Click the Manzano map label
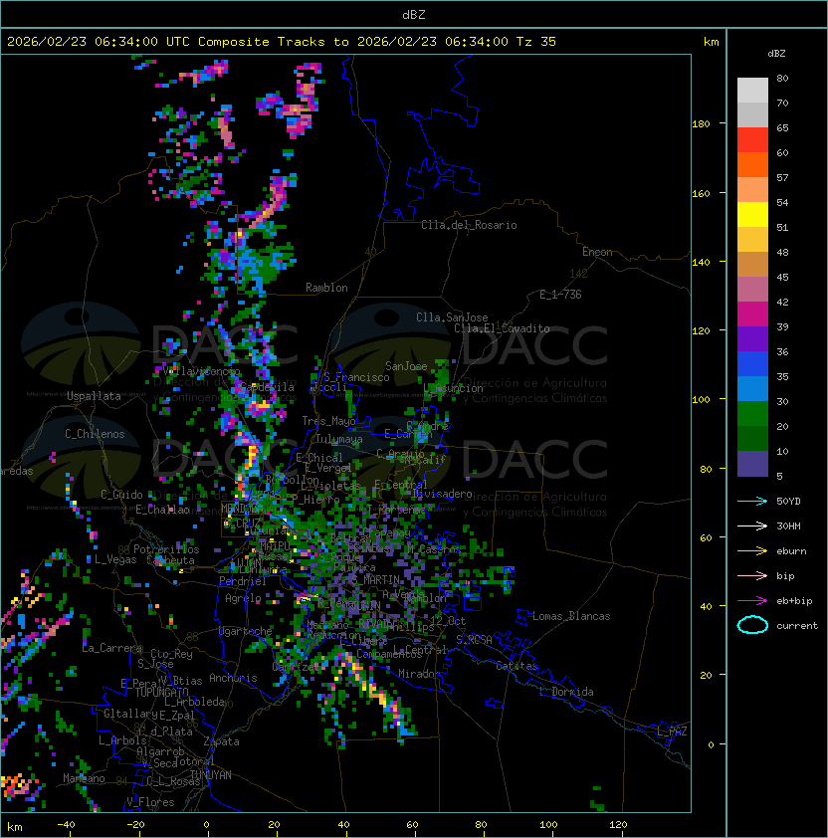828x838 pixels. 84,778
